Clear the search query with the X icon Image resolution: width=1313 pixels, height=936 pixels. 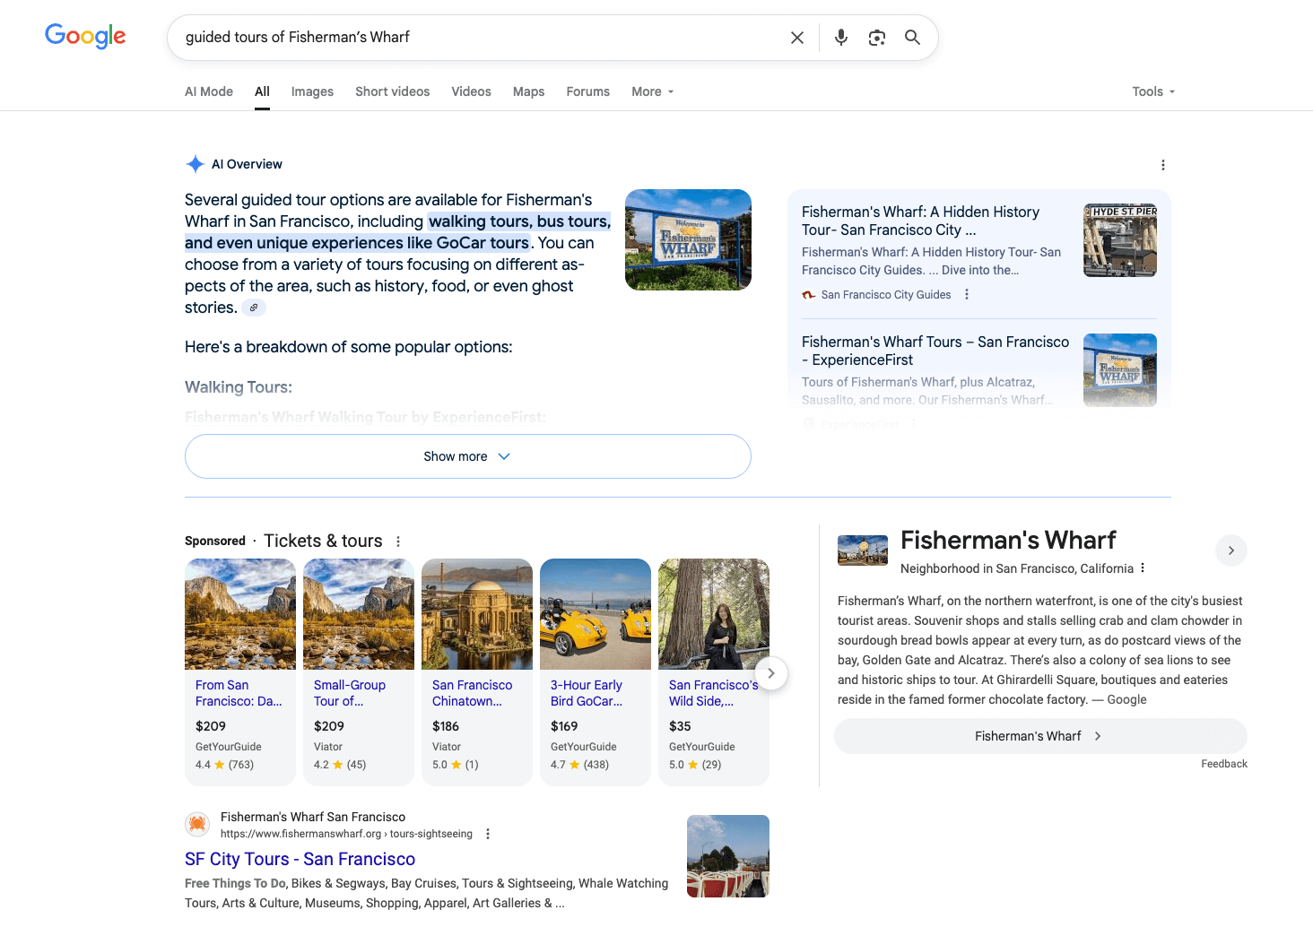(796, 37)
